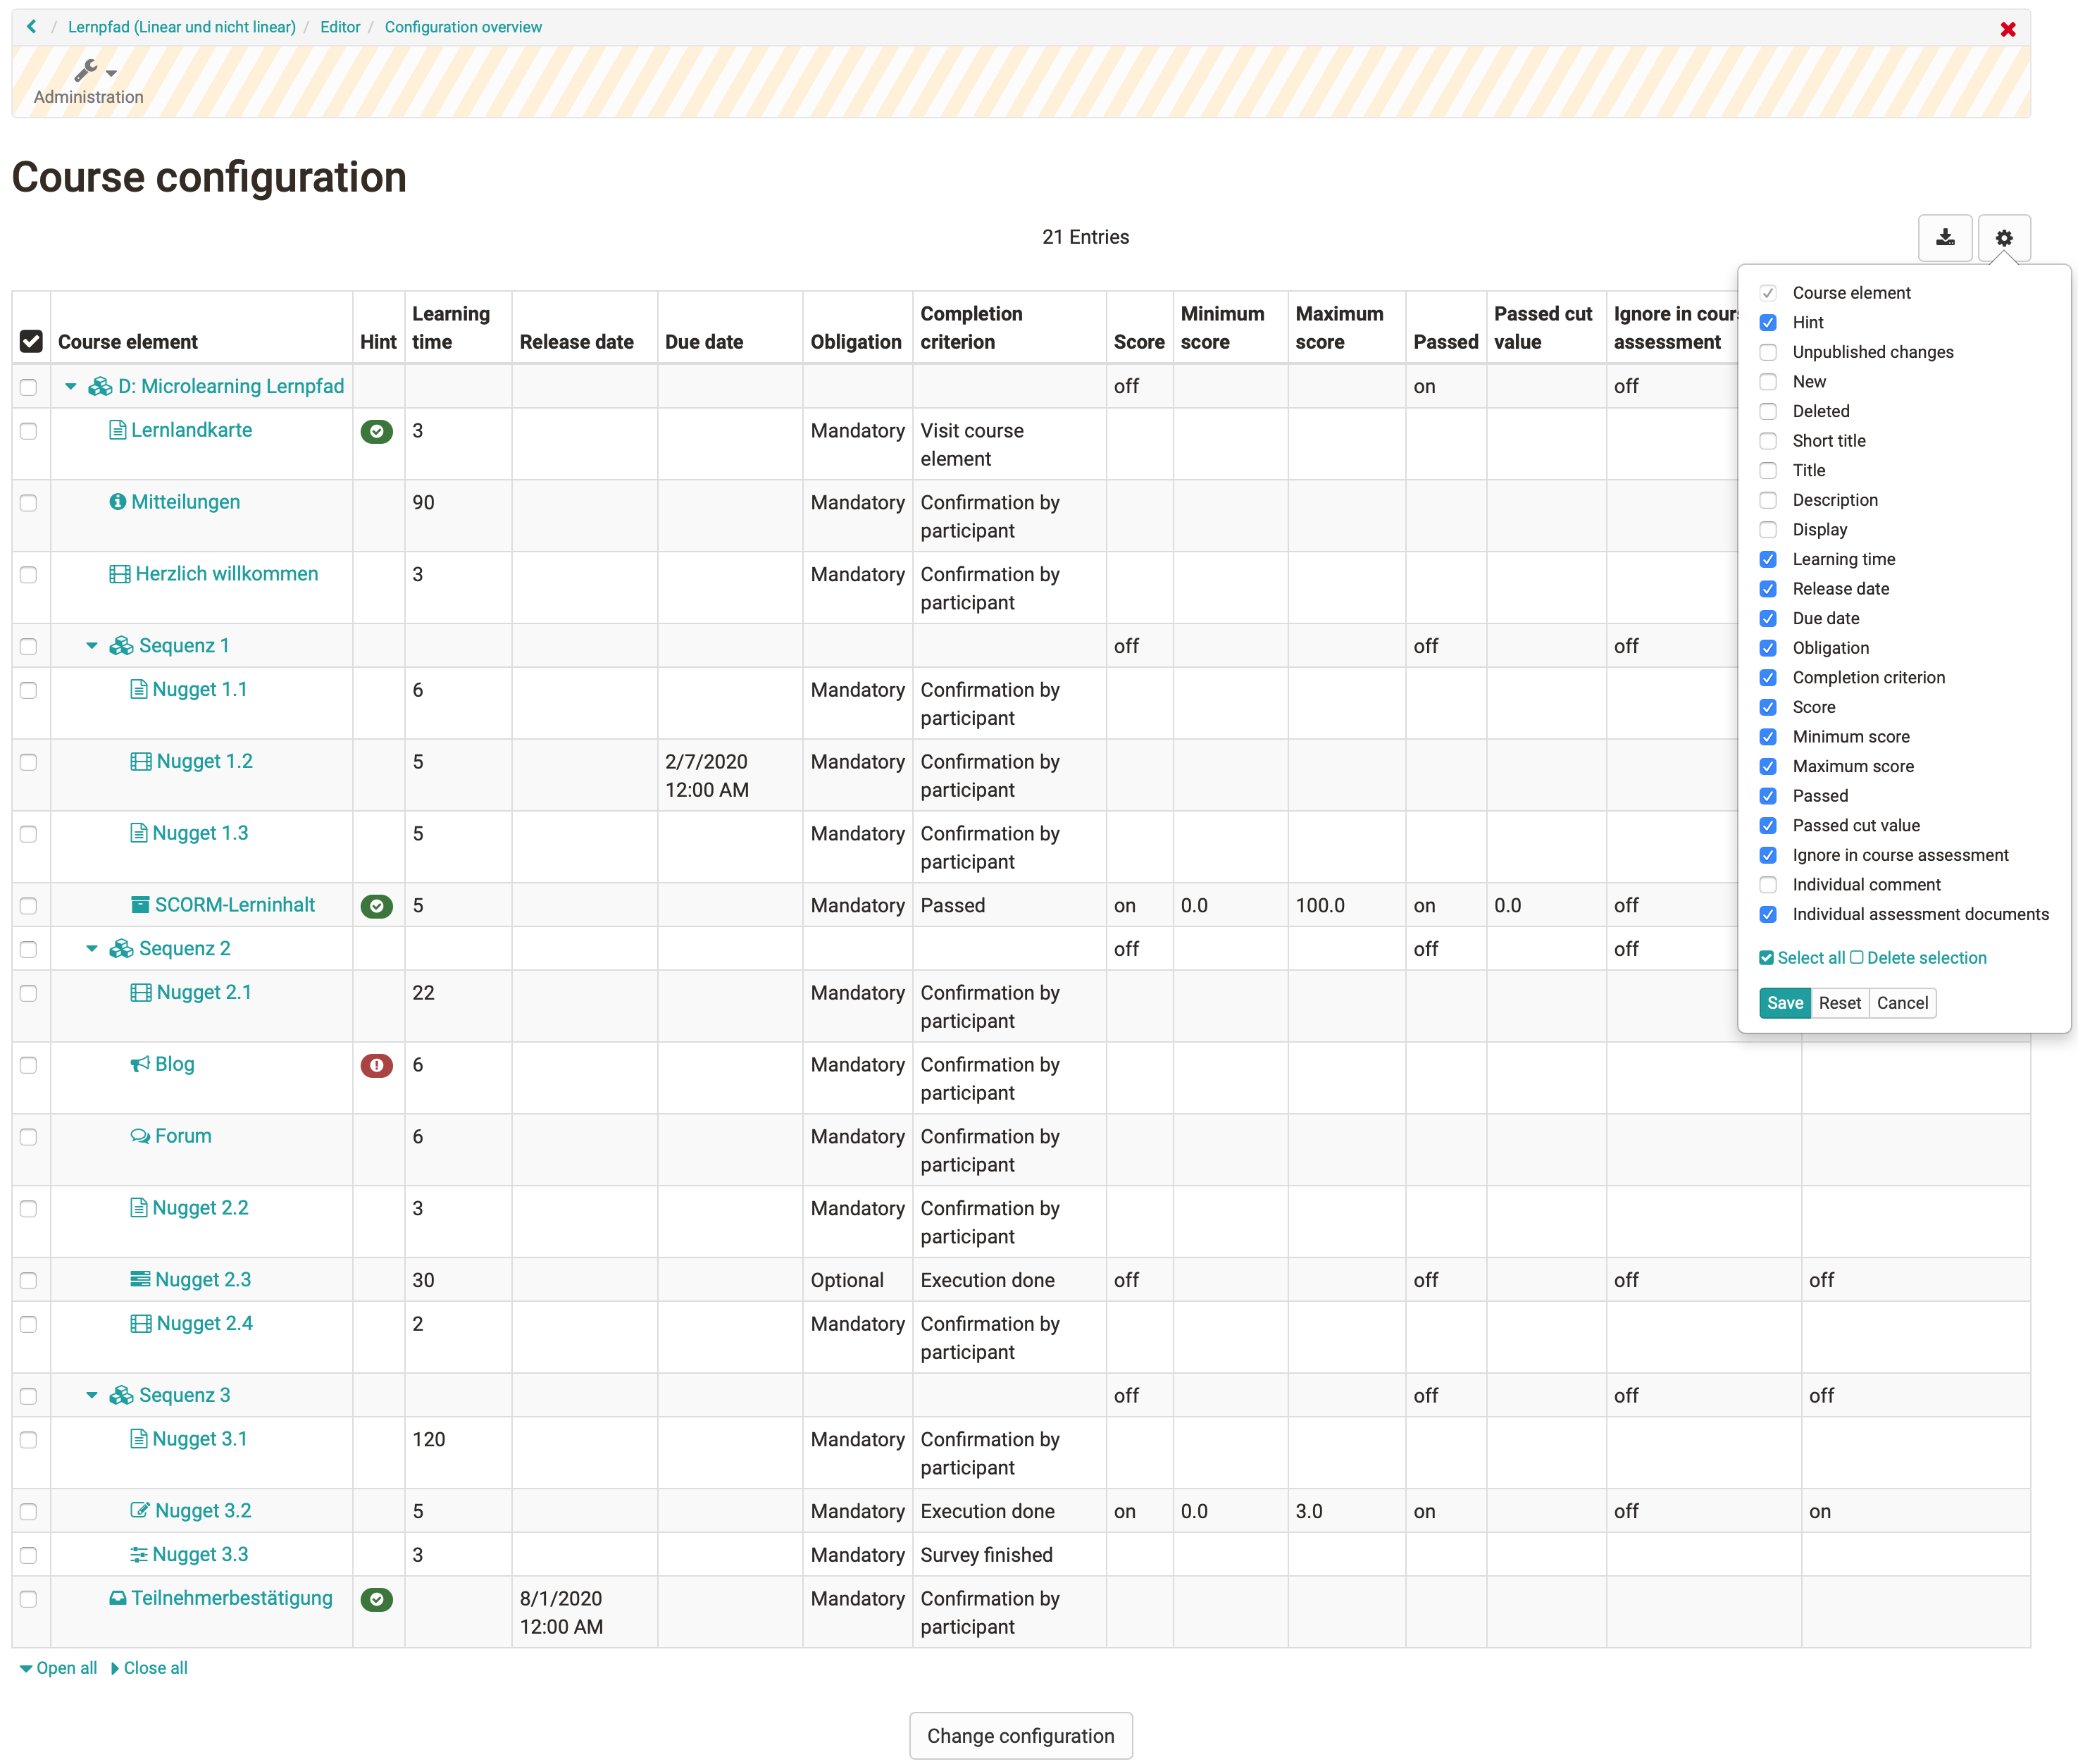
Task: Open the Nugget 3.1 course element
Action: pos(200,1439)
